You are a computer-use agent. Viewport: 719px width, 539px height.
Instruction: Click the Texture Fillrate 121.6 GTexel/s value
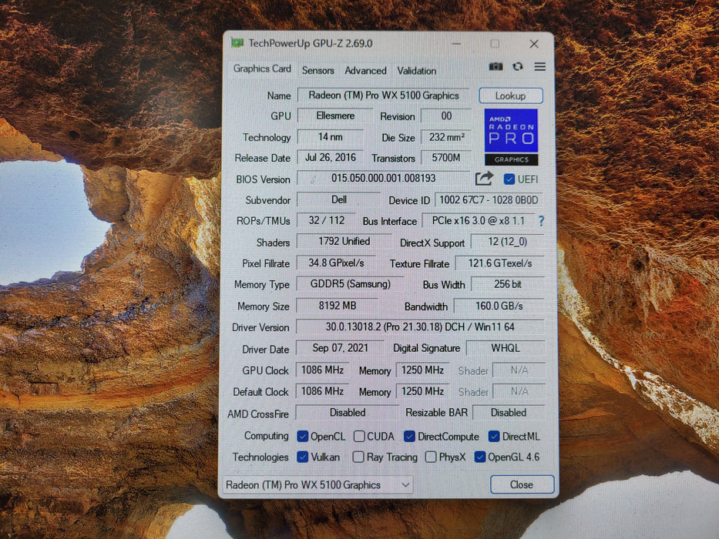500,263
